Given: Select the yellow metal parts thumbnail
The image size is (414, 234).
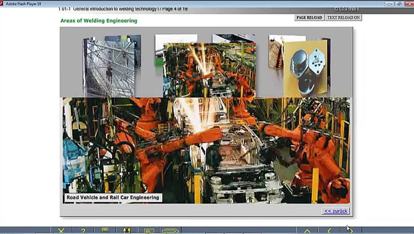Looking at the screenshot, I should point(305,68).
